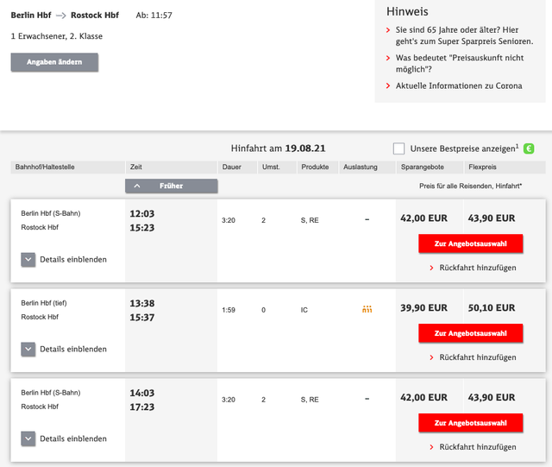This screenshot has width=552, height=467.
Task: Click the Flexpreis column header
Action: (482, 167)
